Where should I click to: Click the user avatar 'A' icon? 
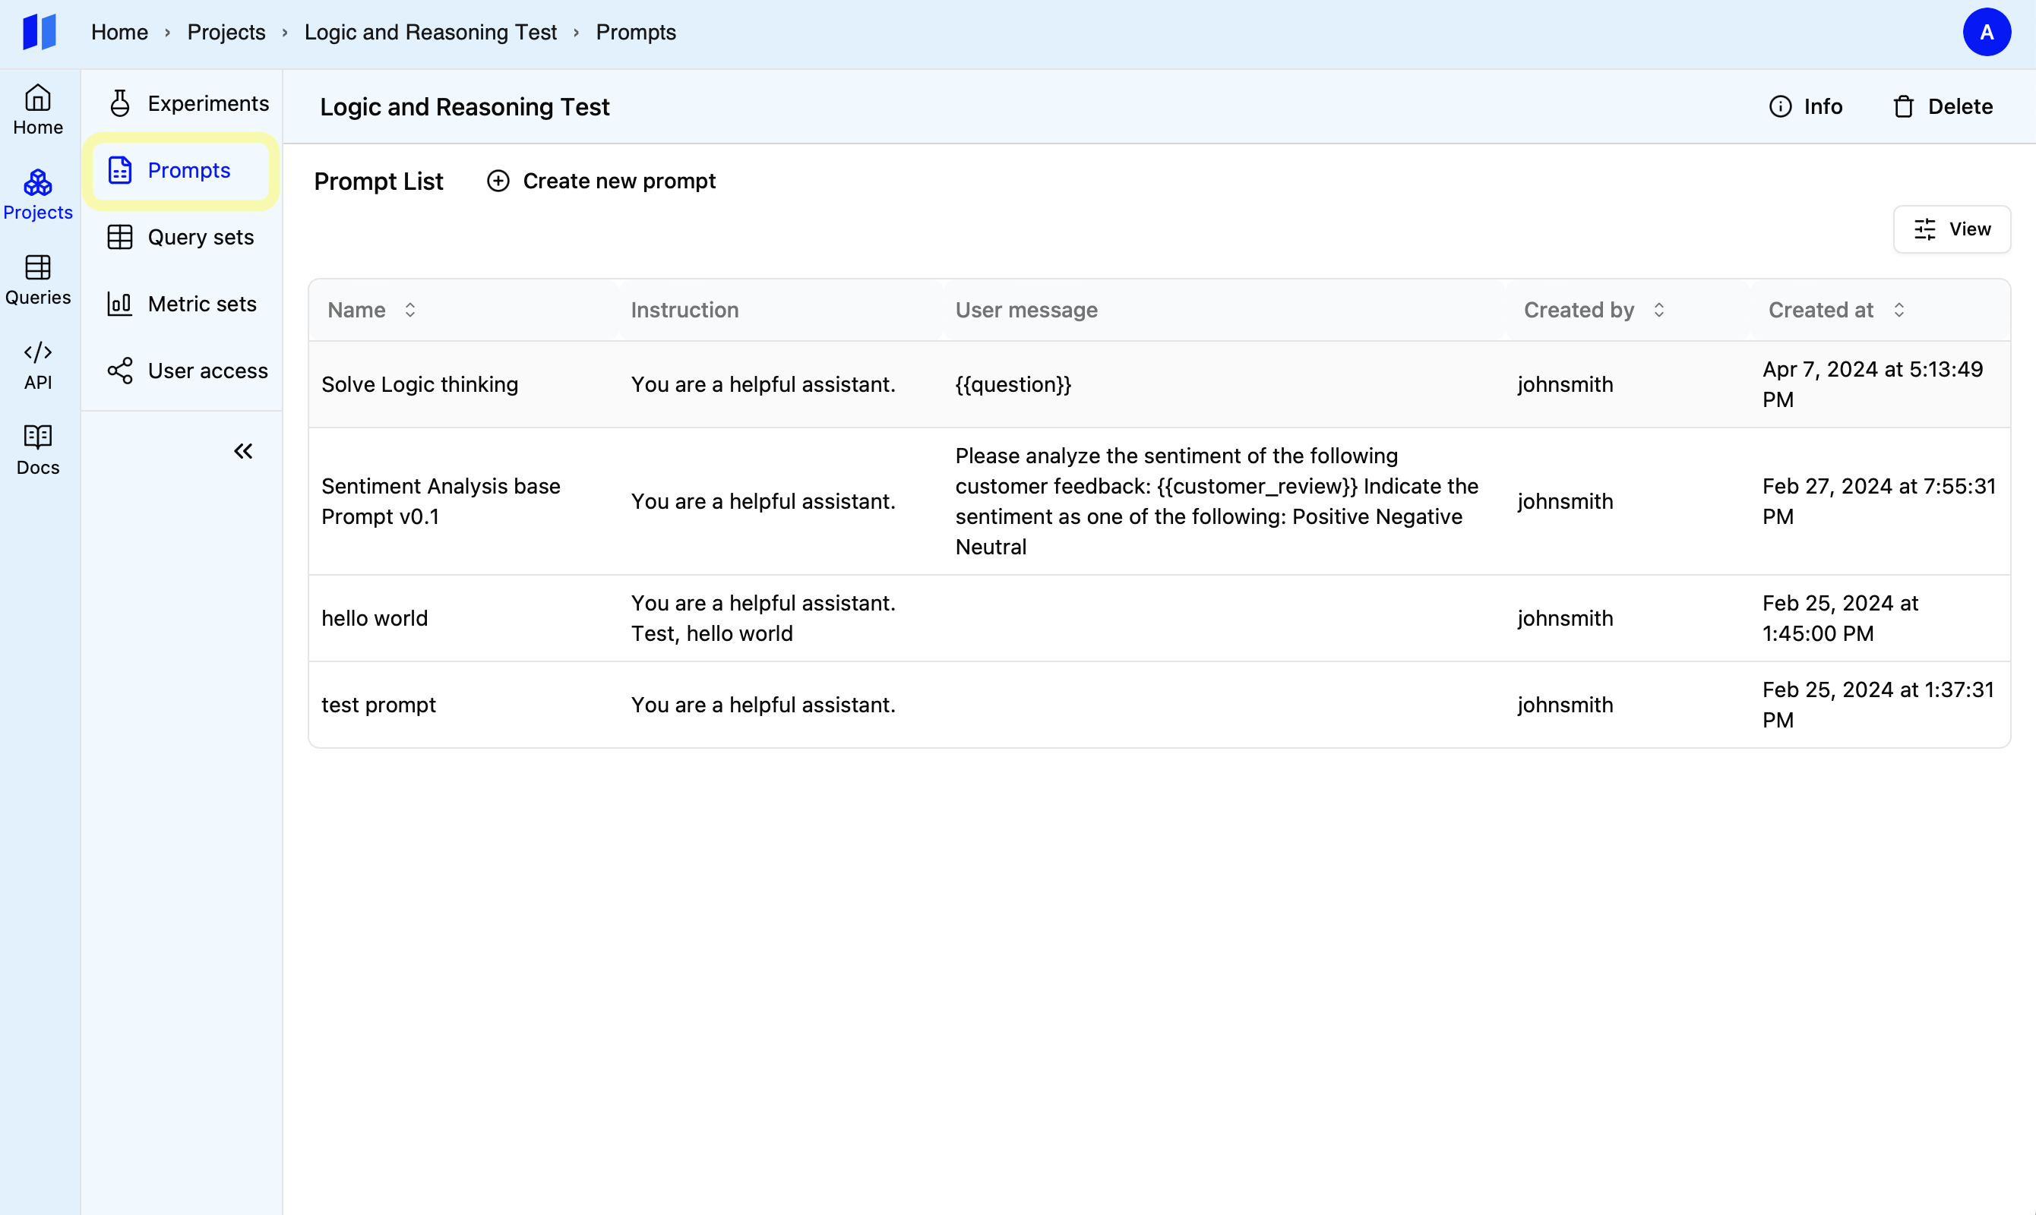pos(1986,32)
